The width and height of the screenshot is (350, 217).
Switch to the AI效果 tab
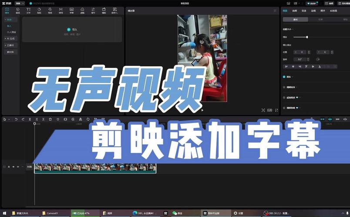(333, 11)
